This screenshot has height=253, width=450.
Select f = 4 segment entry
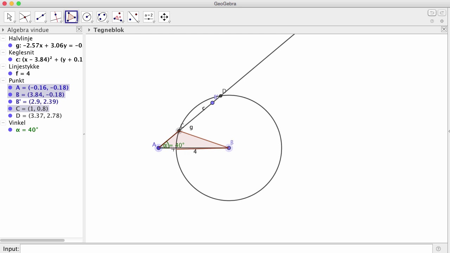[x=23, y=73]
